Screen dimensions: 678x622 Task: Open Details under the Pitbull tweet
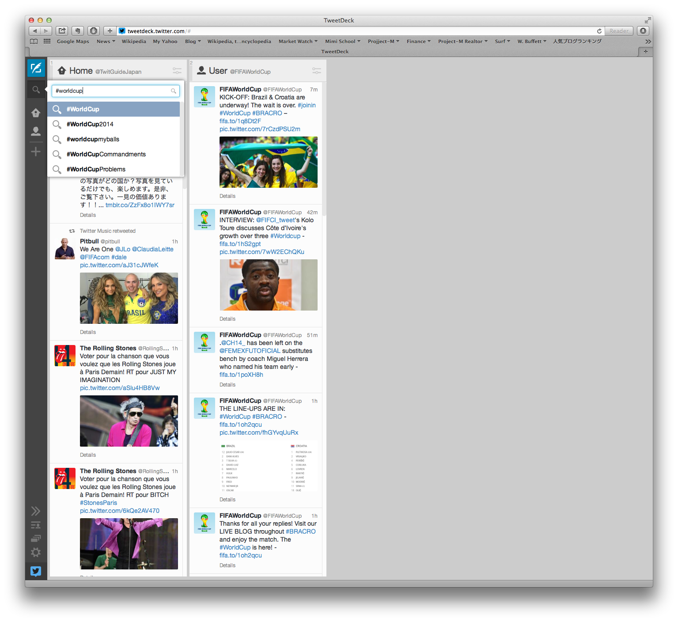pyautogui.click(x=88, y=332)
